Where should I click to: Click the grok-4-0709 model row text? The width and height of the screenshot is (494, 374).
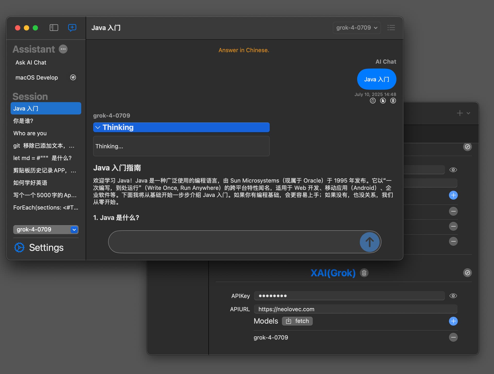tap(271, 337)
